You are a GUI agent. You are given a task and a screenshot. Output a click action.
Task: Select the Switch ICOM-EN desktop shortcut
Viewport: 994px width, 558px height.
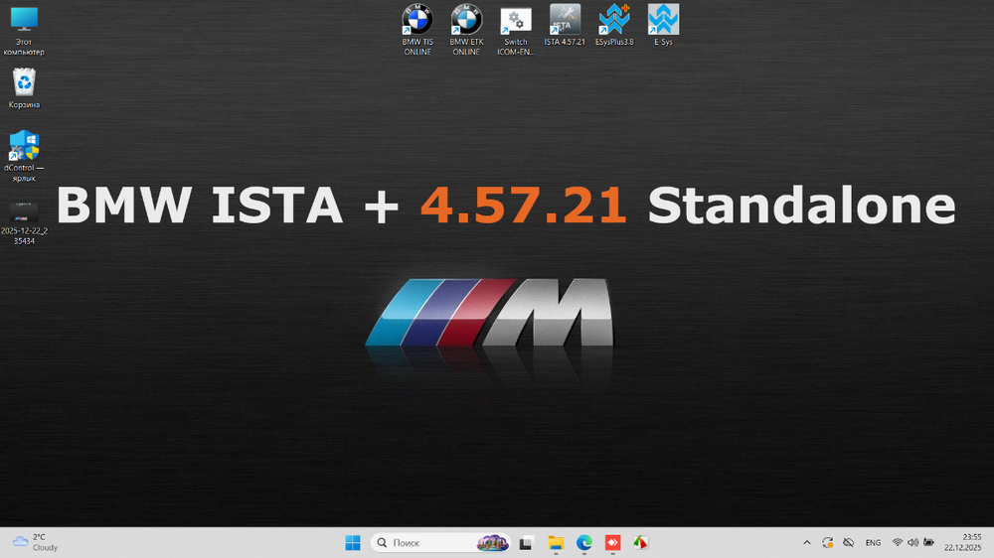click(515, 21)
